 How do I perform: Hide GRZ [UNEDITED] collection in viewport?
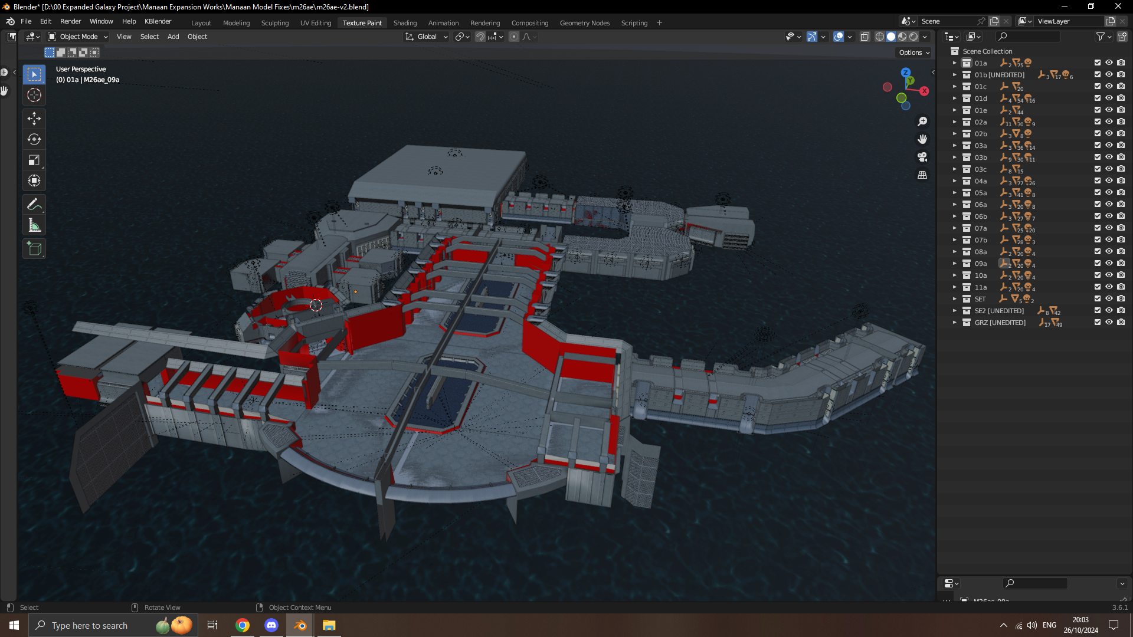(x=1109, y=322)
